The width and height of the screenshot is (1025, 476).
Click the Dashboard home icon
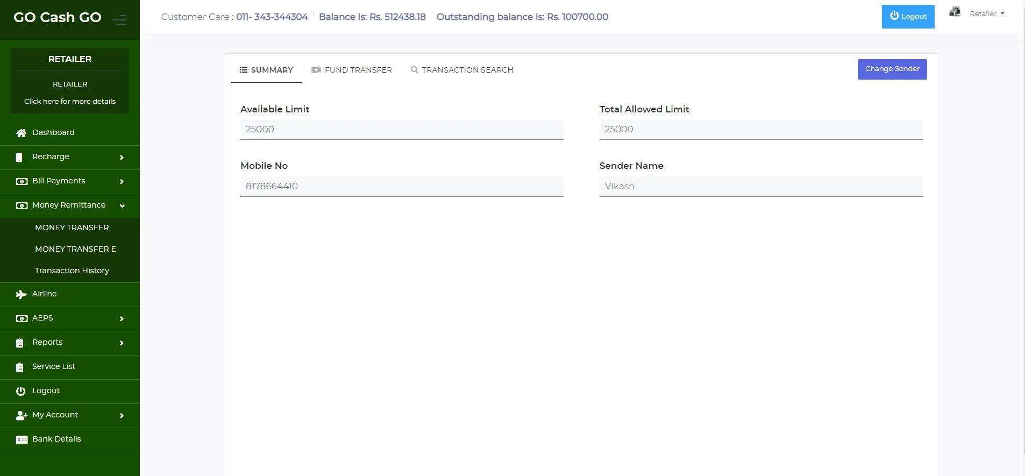click(21, 133)
